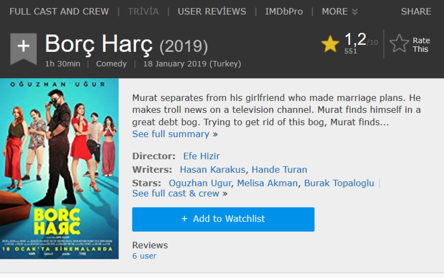
Task: Open star Melisa Akman's page
Action: [x=267, y=183]
